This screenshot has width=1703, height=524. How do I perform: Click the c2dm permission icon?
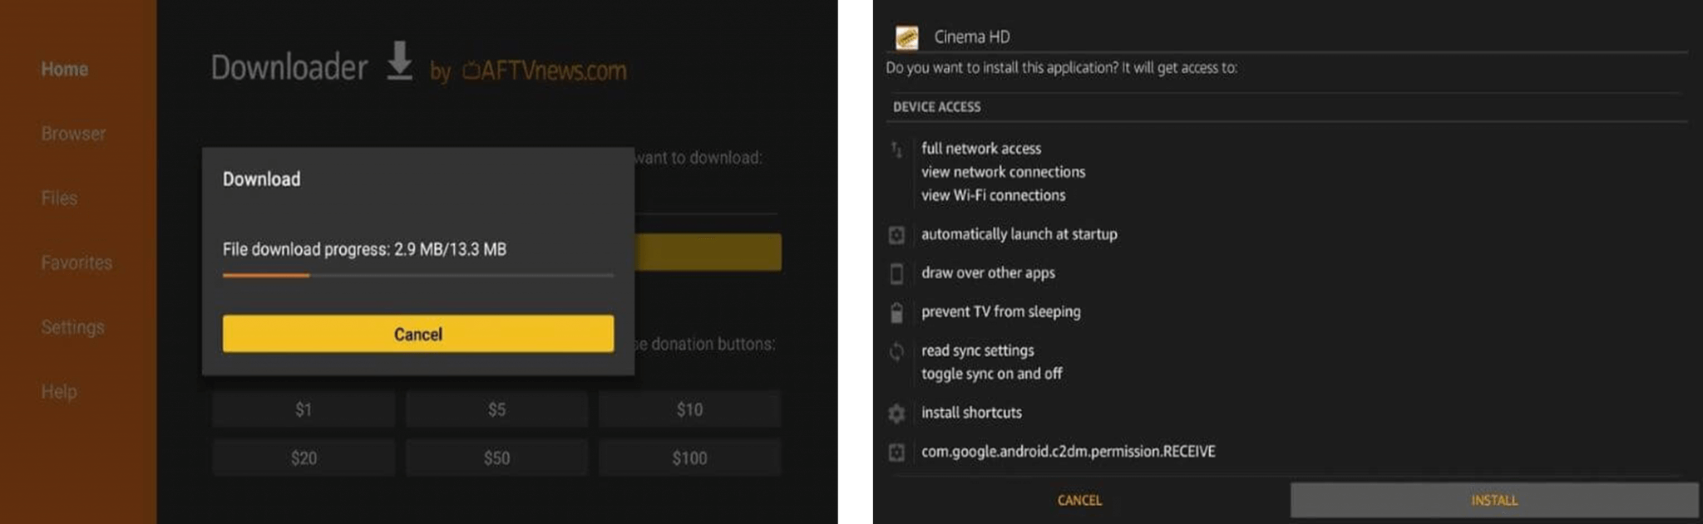point(896,452)
